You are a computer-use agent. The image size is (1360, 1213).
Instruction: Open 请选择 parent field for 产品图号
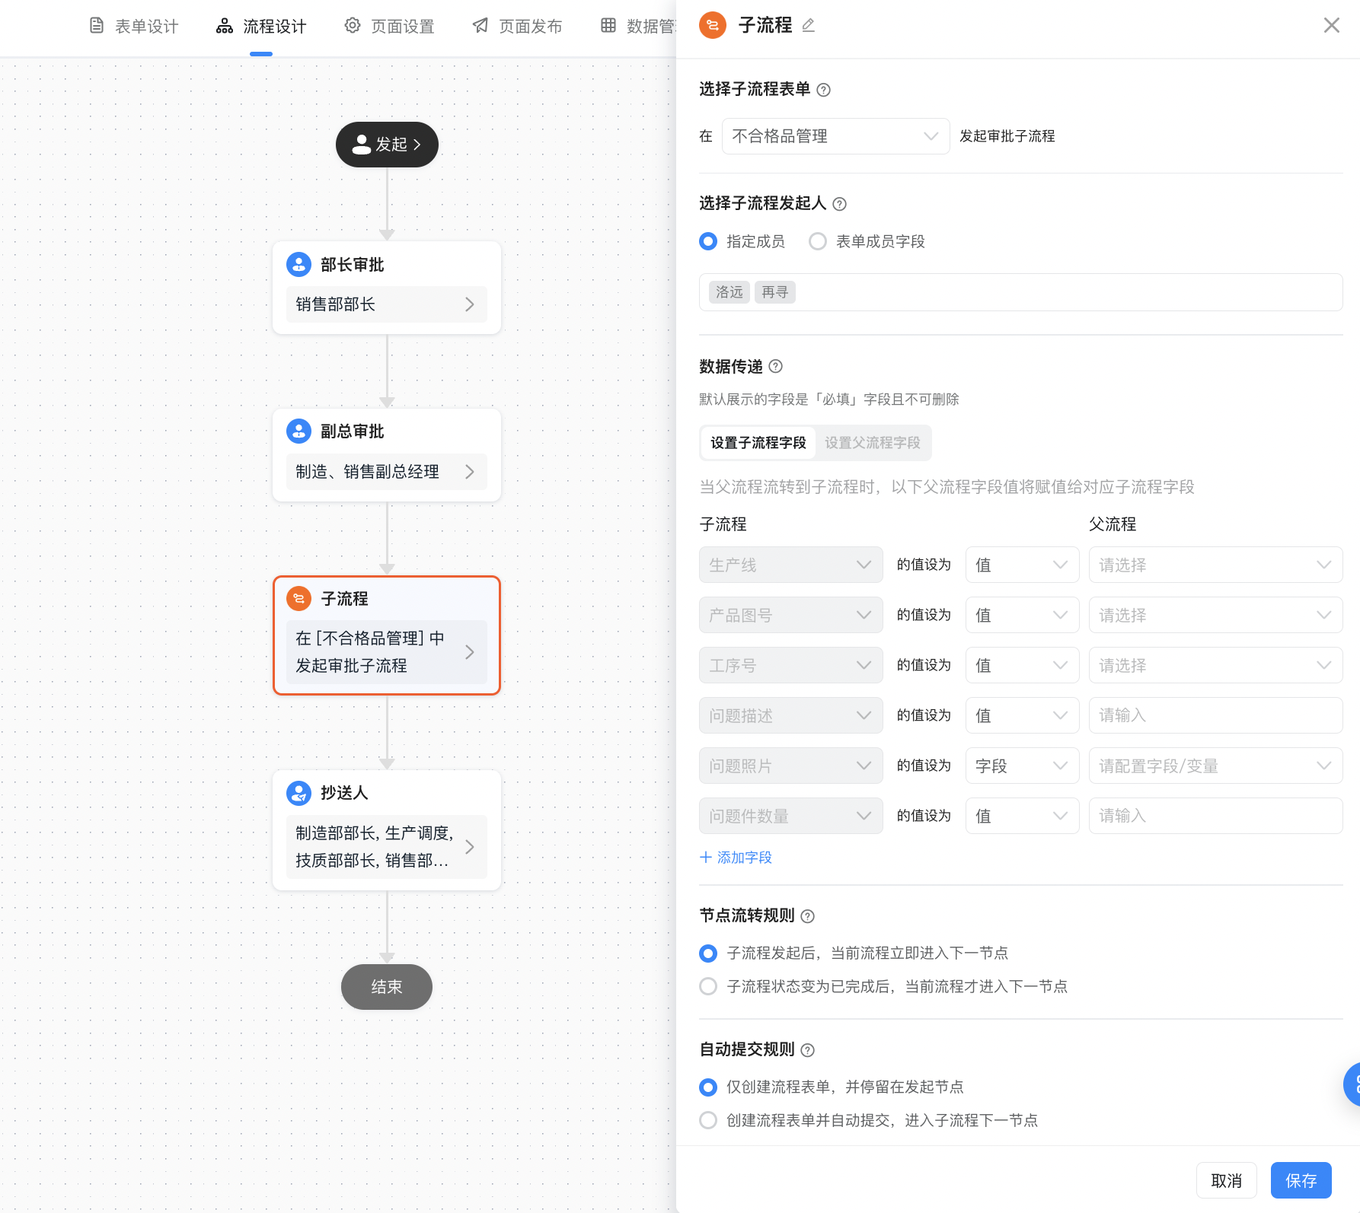pos(1215,615)
